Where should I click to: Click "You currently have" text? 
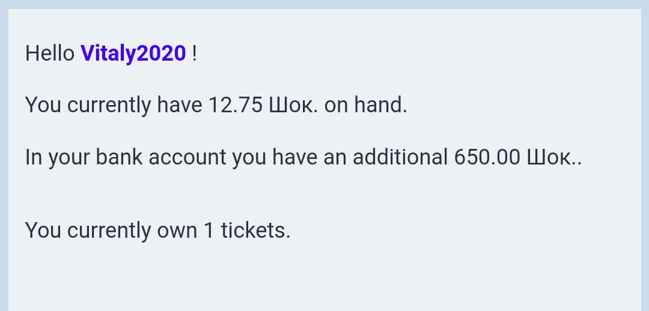click(x=114, y=106)
